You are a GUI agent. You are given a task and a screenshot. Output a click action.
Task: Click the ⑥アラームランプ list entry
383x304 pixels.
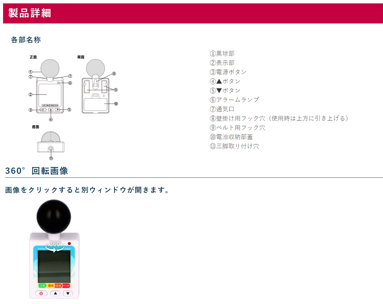coord(235,100)
